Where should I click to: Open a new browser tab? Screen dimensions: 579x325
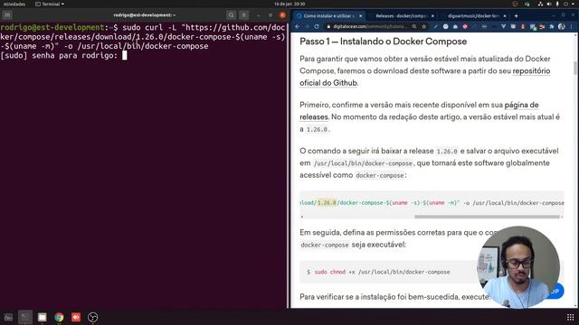[516, 16]
